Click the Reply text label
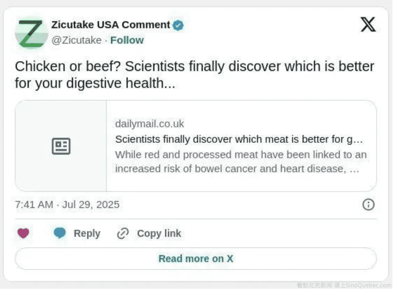This screenshot has height=290, width=393. 87,233
